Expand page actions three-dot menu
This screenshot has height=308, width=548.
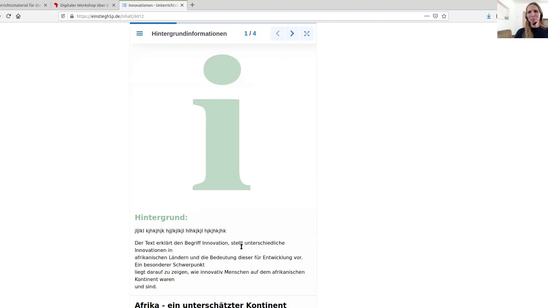coord(427,16)
